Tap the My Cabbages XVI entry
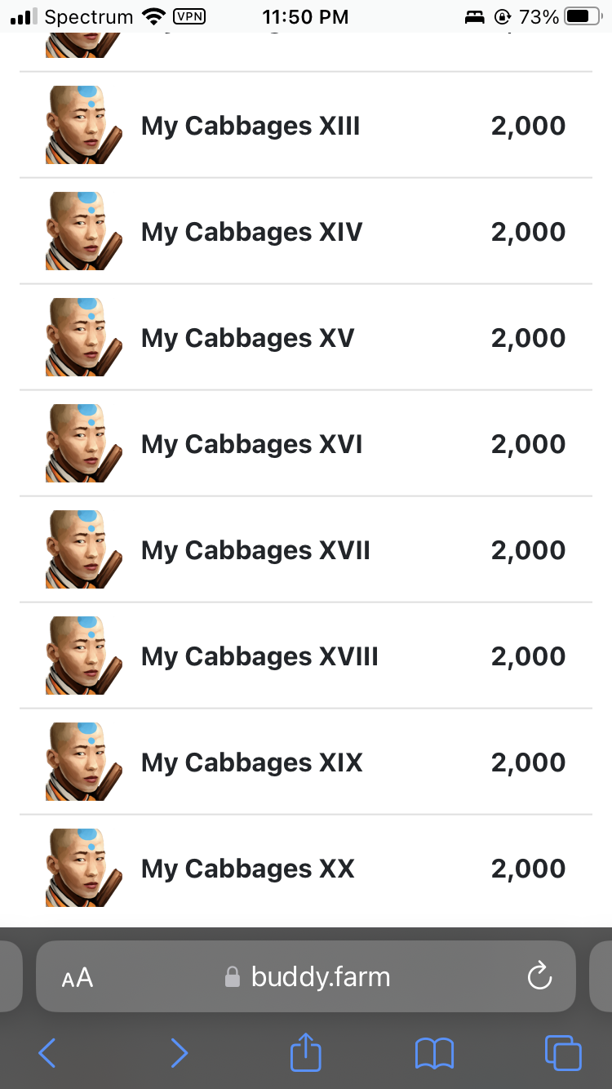Viewport: 612px width, 1089px height. tap(251, 444)
